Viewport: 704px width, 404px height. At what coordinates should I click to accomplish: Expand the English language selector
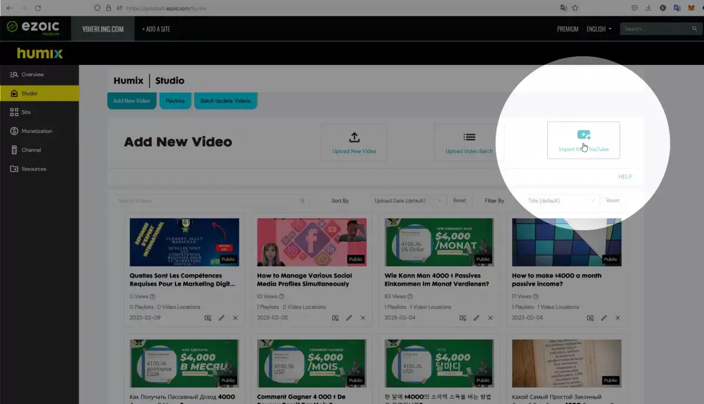point(599,29)
